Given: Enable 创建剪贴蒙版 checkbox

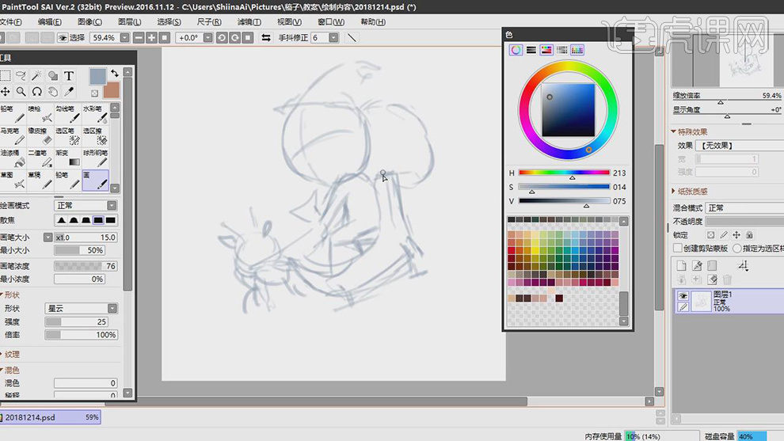Looking at the screenshot, I should 678,248.
